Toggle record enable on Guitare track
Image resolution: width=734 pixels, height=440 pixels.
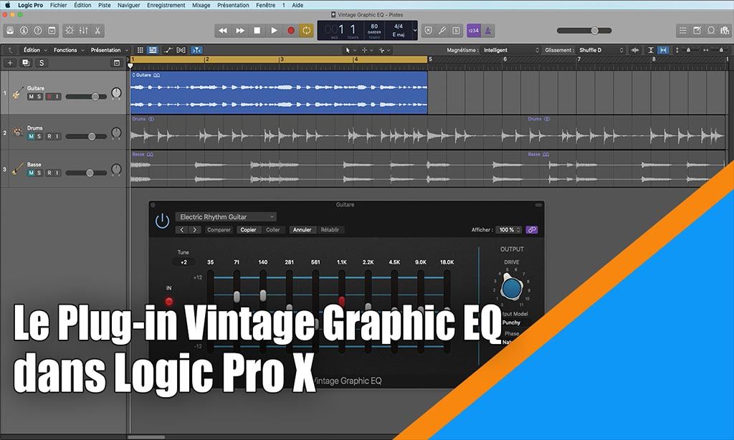(x=49, y=97)
